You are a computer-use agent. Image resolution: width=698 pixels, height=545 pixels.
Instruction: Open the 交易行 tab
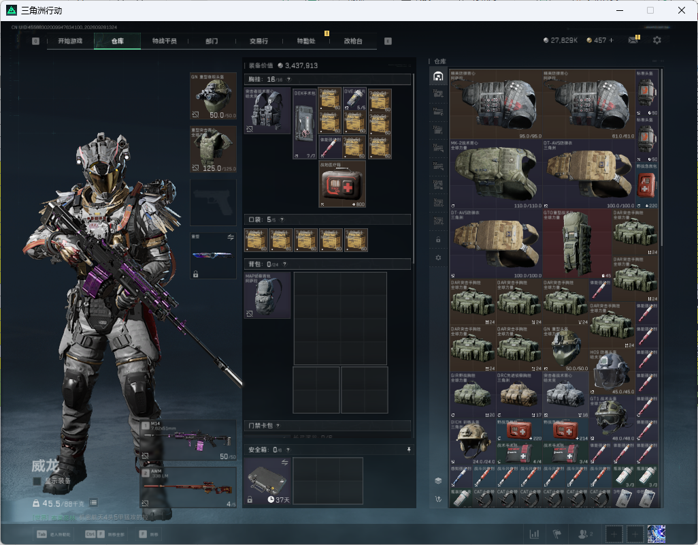(x=259, y=41)
